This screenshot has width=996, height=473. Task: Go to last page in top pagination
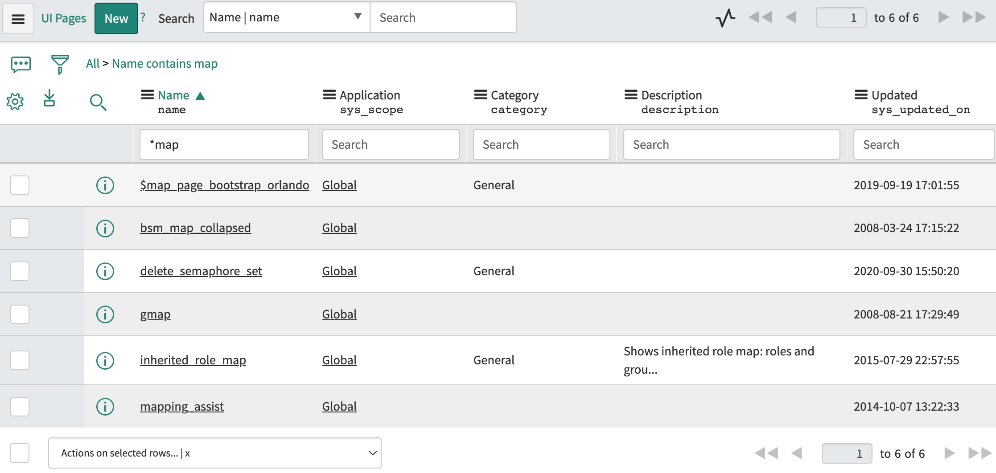point(974,17)
